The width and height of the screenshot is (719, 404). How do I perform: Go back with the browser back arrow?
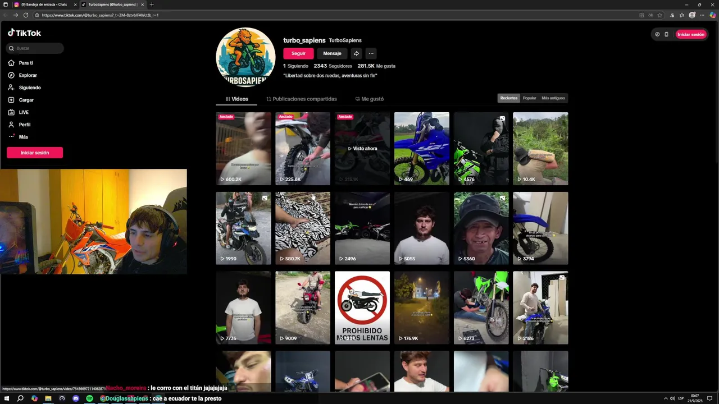(x=6, y=15)
